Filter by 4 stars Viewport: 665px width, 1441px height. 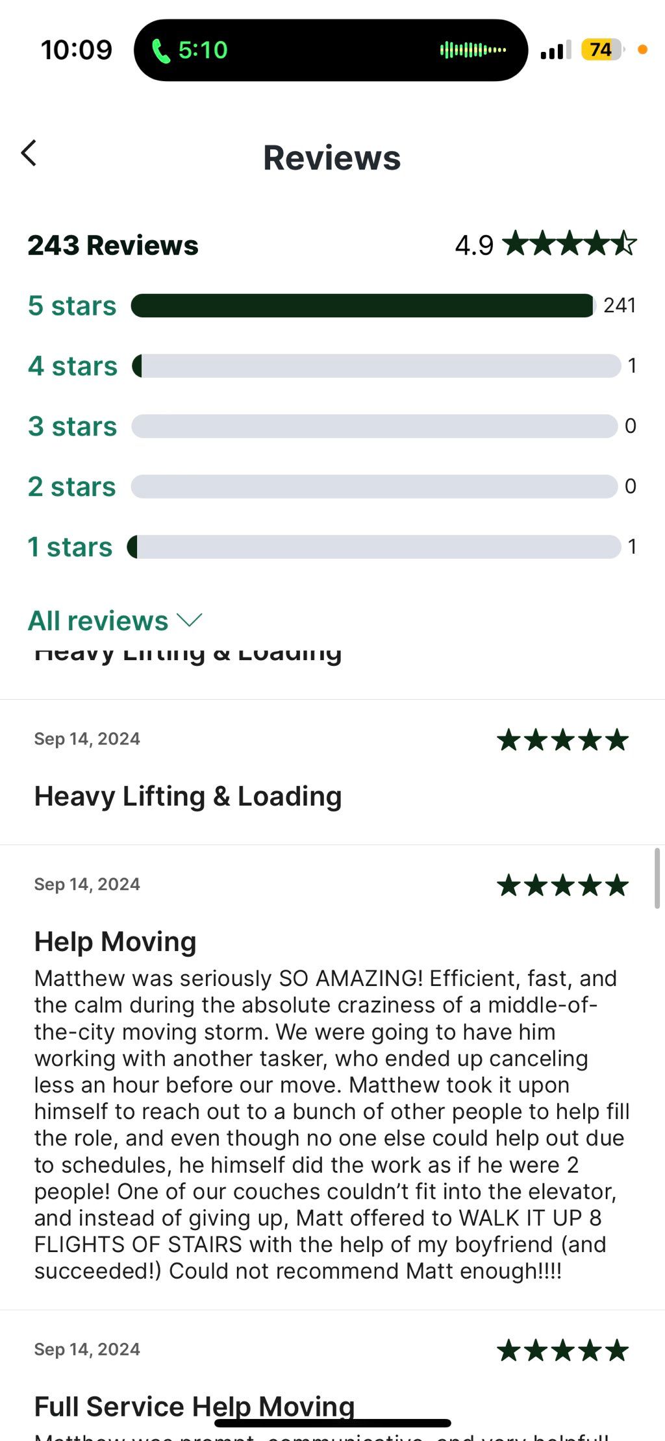(x=73, y=366)
